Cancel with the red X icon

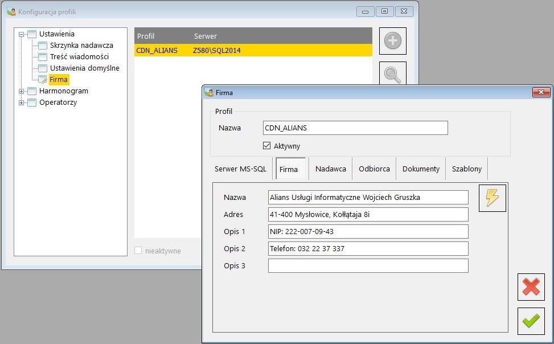pyautogui.click(x=531, y=286)
